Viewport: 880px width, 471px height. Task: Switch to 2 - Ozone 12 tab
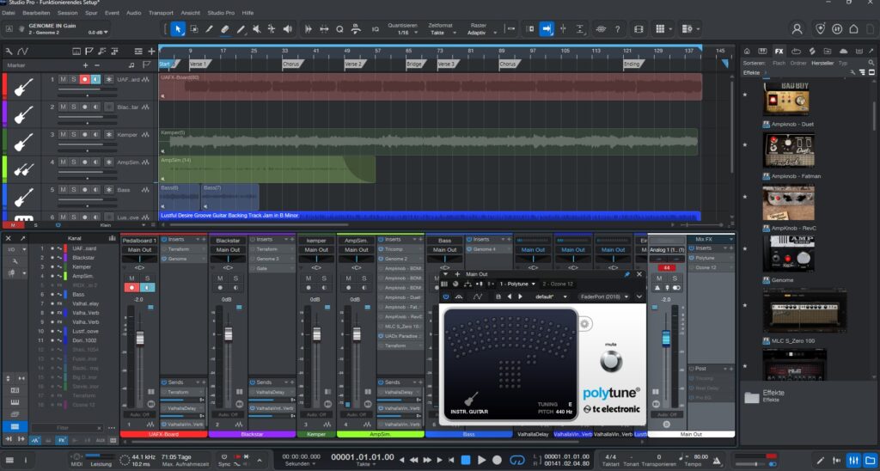(x=558, y=284)
